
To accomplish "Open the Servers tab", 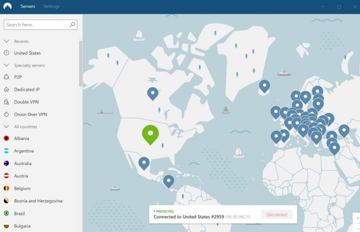I will pyautogui.click(x=28, y=6).
